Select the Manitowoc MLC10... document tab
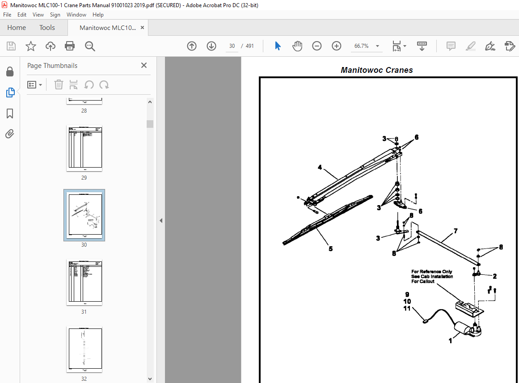 (108, 28)
